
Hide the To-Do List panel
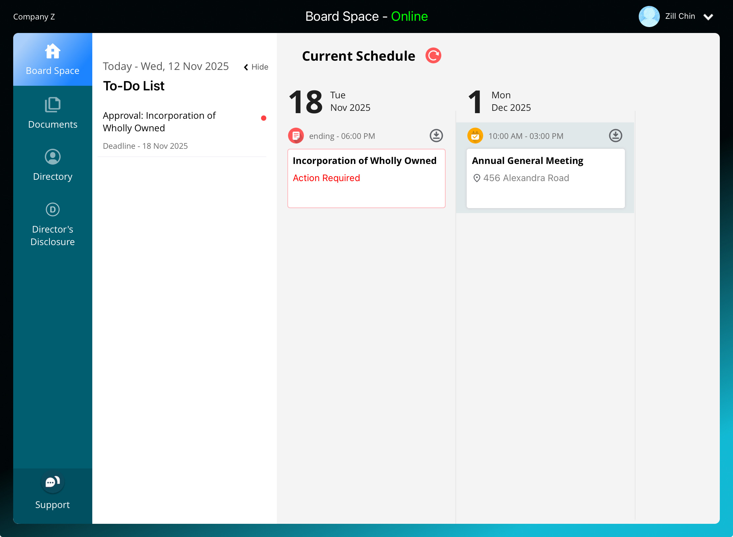point(256,67)
